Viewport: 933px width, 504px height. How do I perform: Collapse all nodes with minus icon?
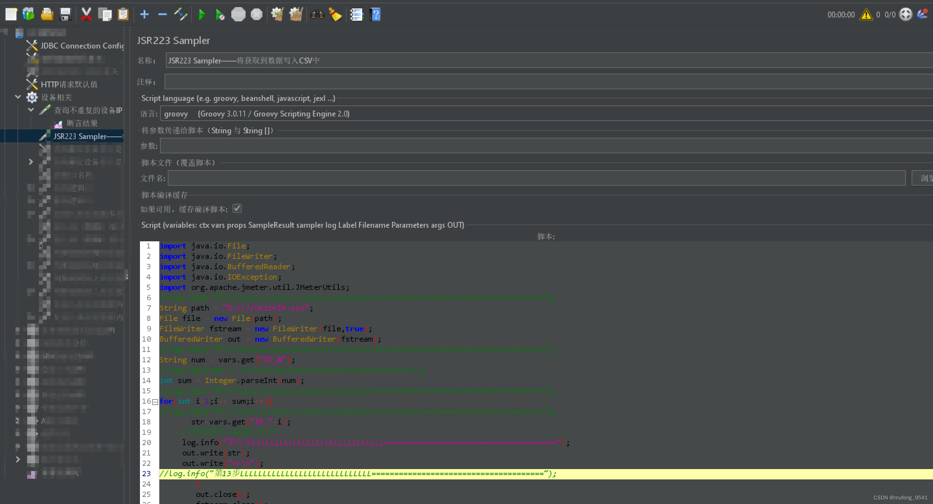tap(163, 15)
